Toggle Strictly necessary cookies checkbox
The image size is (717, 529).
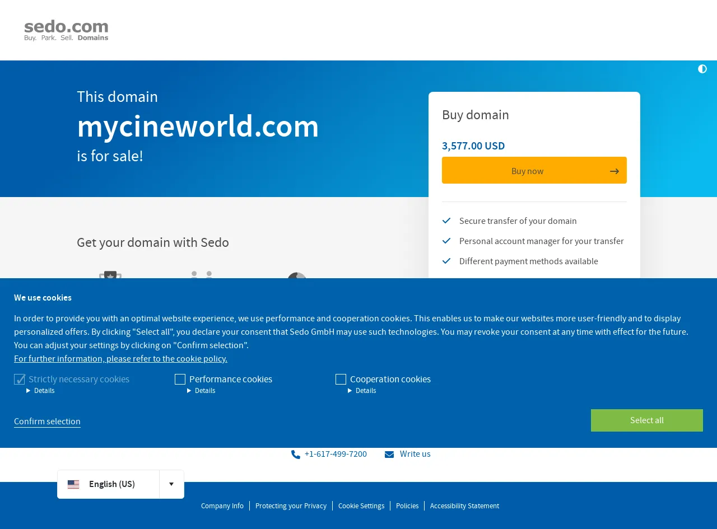click(20, 380)
